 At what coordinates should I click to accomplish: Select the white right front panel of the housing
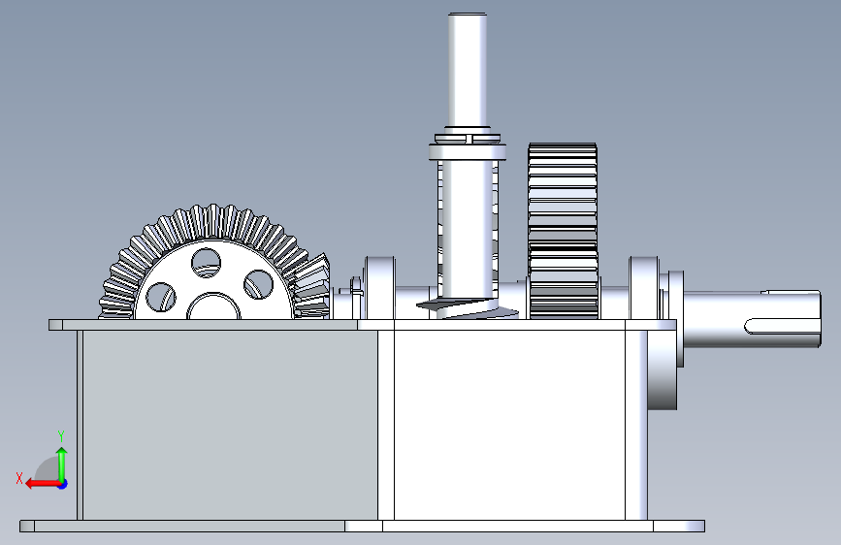click(x=509, y=425)
